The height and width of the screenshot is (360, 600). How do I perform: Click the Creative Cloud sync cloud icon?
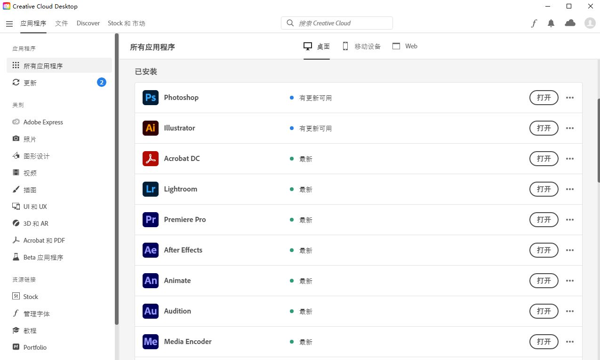[569, 23]
